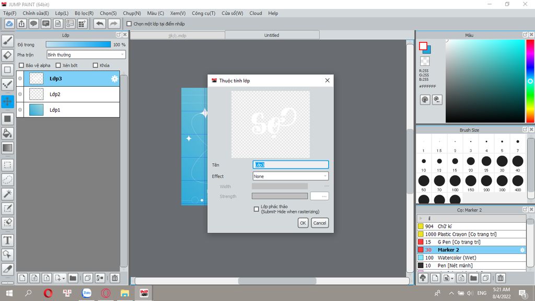Open the Công cụ(T) menu
Viewport: 535px width, 301px height.
point(203,13)
